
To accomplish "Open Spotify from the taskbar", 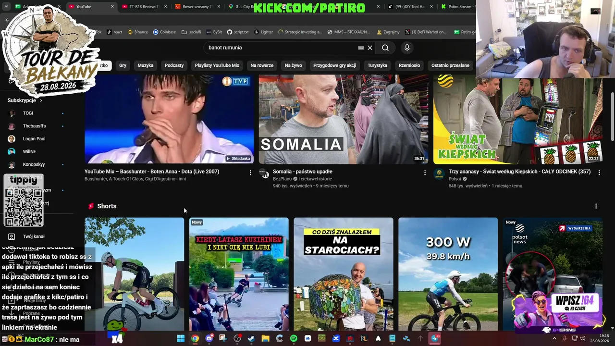I will pos(294,339).
